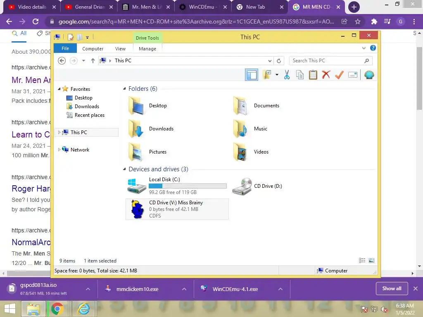Select Recent places in Favorites
The height and width of the screenshot is (317, 423).
click(x=89, y=115)
